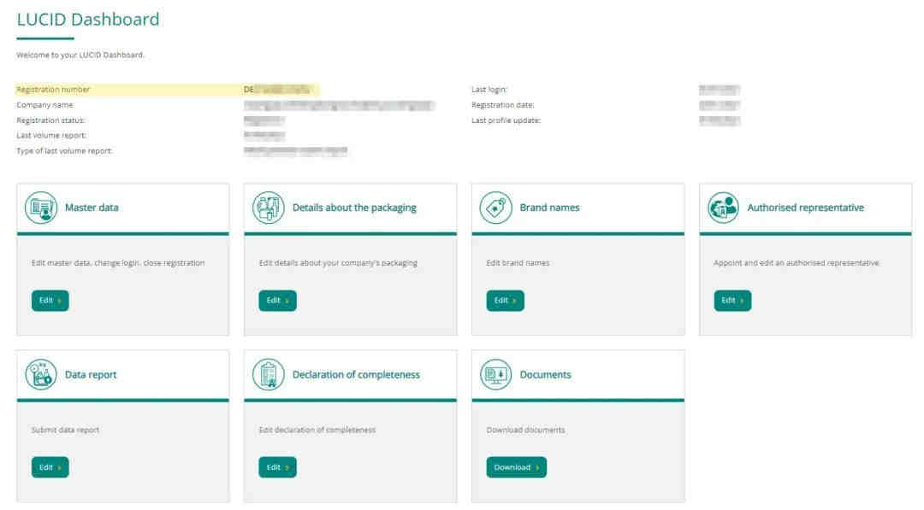Click the 'Edit brand names' description
Viewport: 924px width, 510px height.
518,263
